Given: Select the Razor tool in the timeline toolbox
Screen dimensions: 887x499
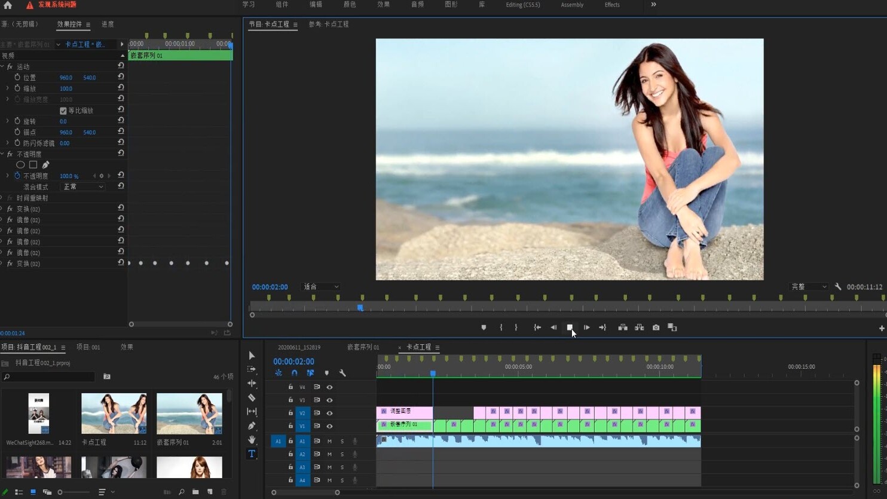Looking at the screenshot, I should pos(252,397).
